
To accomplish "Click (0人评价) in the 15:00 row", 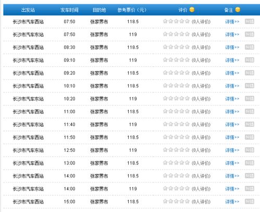I will (x=201, y=202).
